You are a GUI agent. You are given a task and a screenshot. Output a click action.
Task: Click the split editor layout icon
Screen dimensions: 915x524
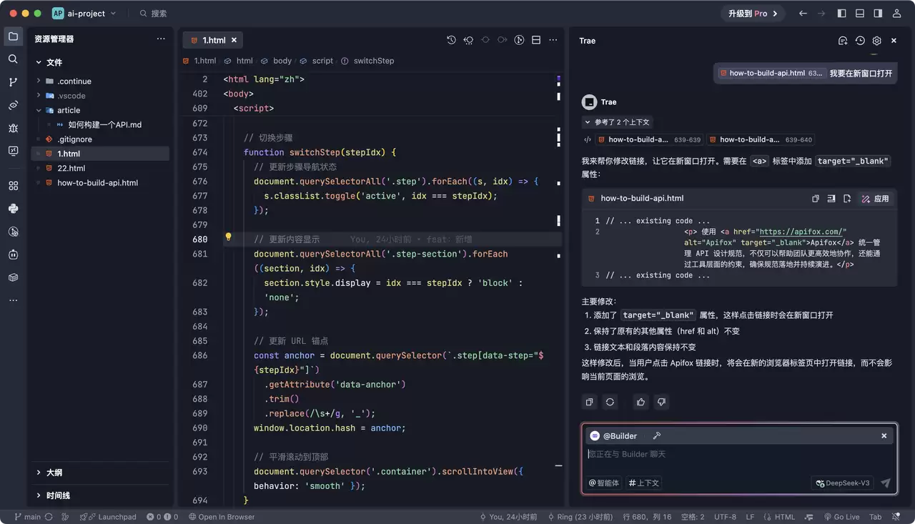pos(536,40)
